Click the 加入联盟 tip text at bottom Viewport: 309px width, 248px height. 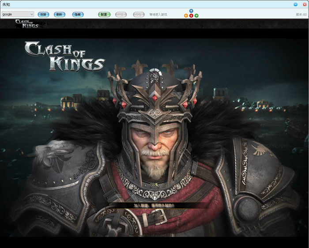154,205
